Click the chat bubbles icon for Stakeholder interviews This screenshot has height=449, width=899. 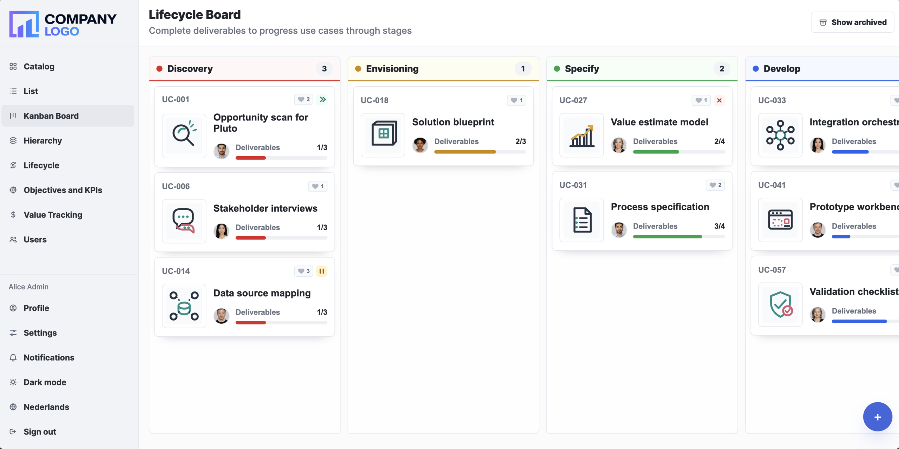[184, 221]
